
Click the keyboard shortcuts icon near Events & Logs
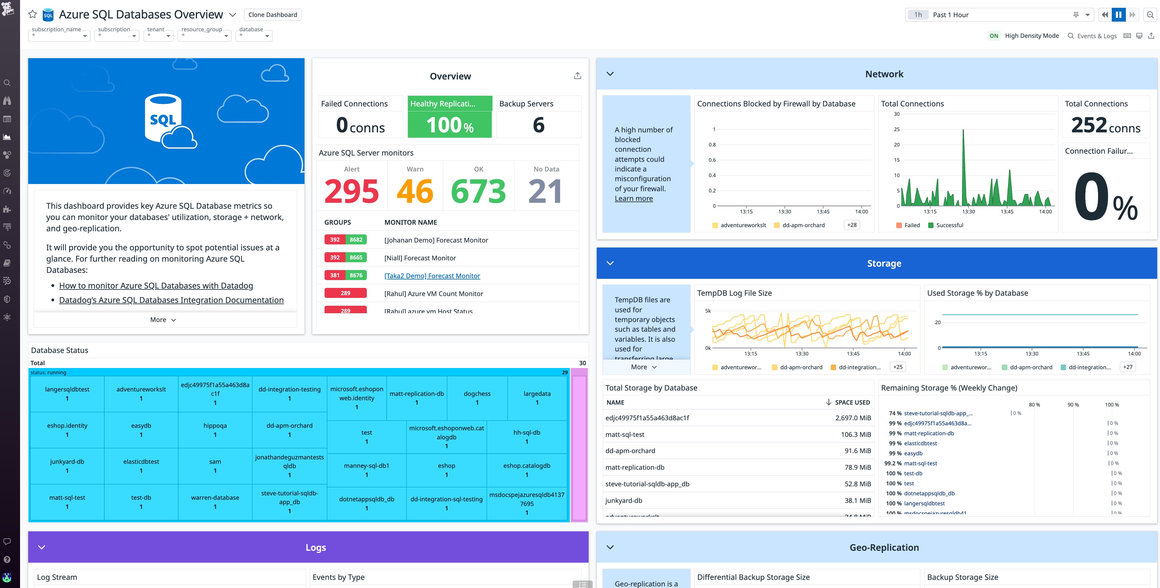point(1127,36)
